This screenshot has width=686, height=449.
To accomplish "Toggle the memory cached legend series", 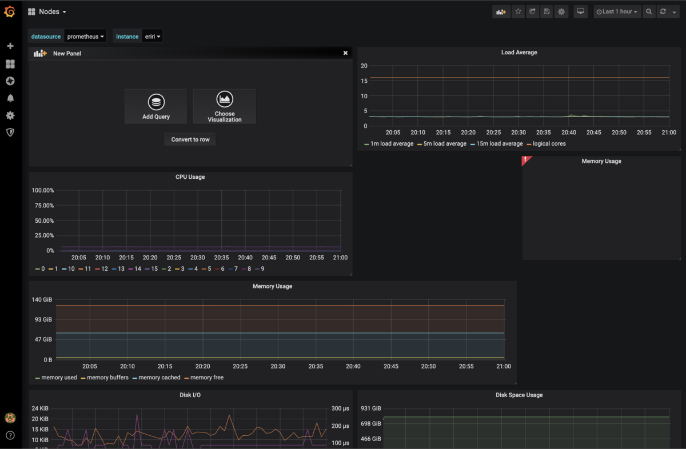I will 159,378.
